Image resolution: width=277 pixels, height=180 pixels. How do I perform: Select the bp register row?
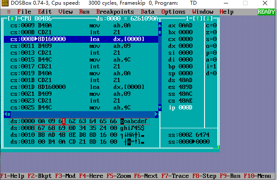click(x=181, y=67)
